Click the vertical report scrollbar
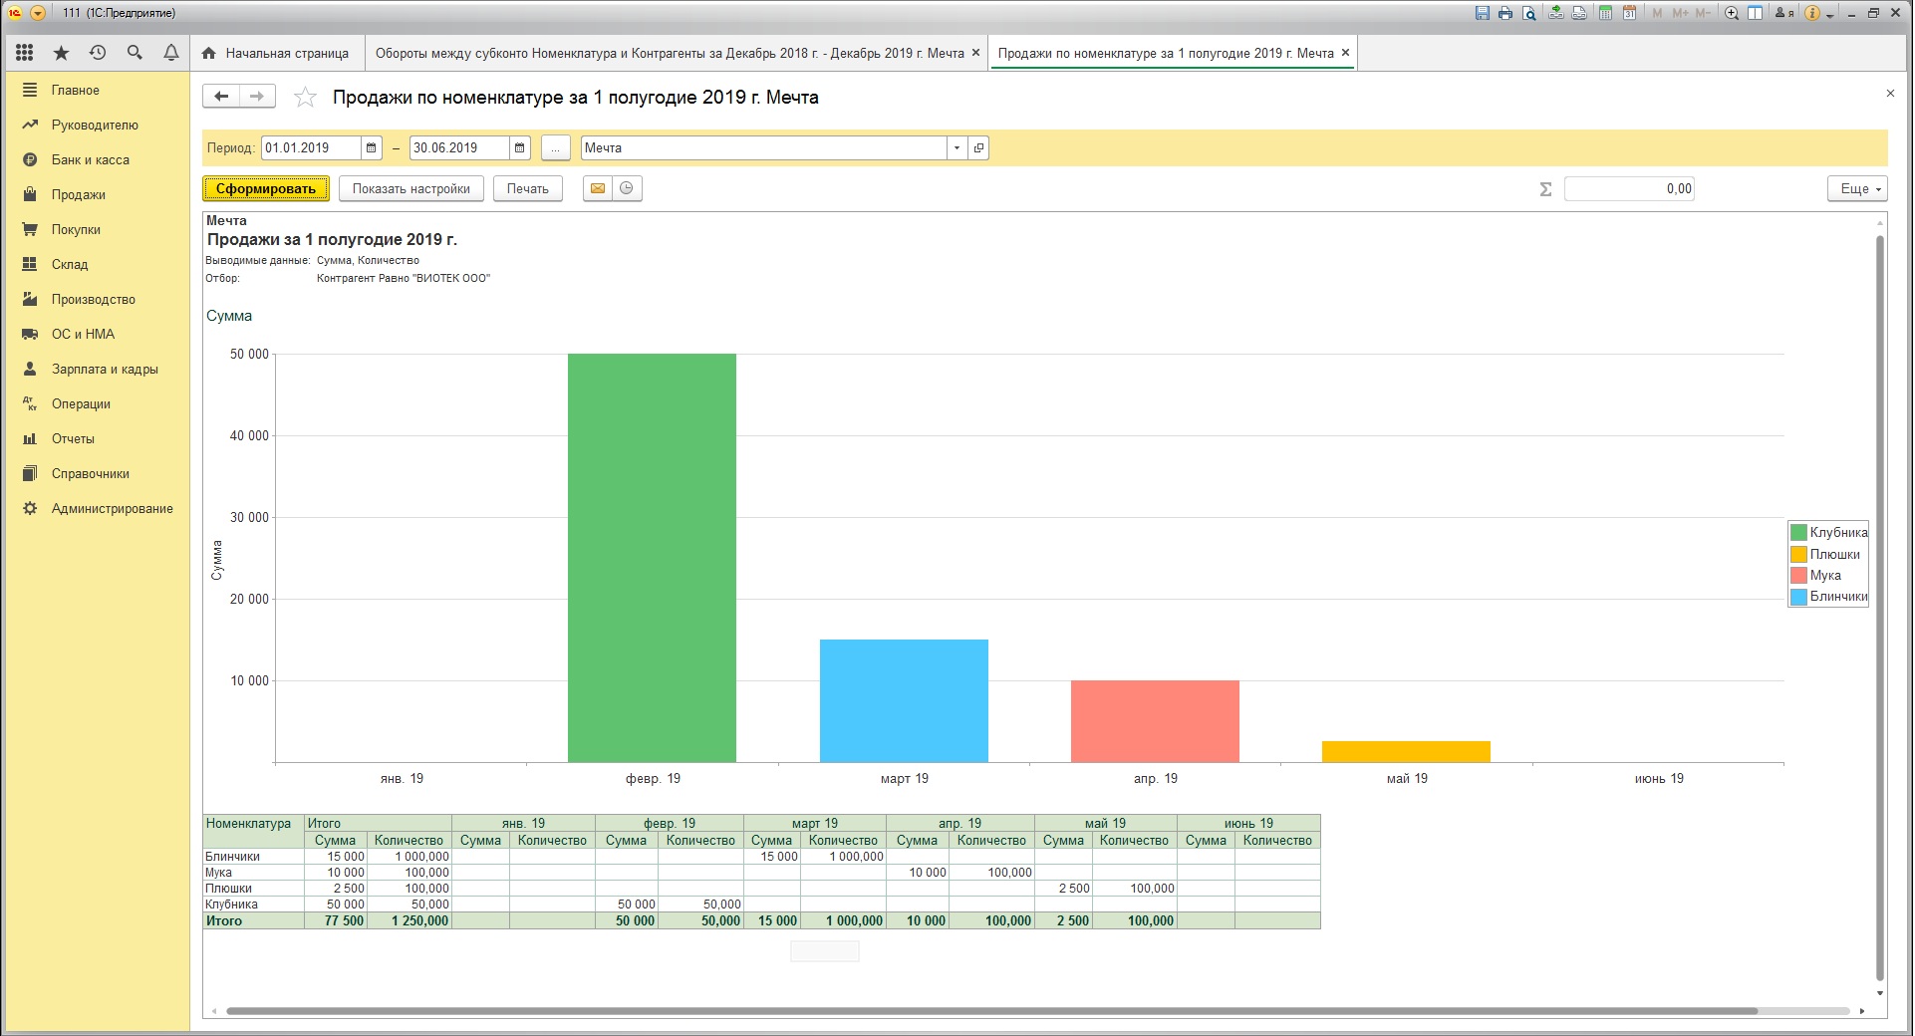Viewport: 1915px width, 1036px height. pos(1880,608)
